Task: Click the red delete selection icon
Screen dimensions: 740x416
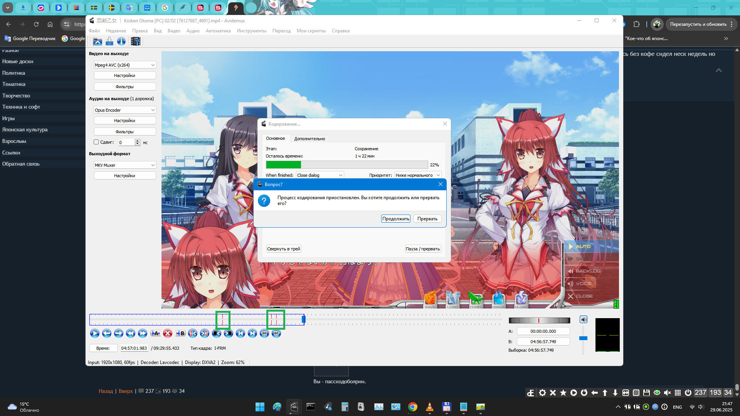Action: [168, 334]
